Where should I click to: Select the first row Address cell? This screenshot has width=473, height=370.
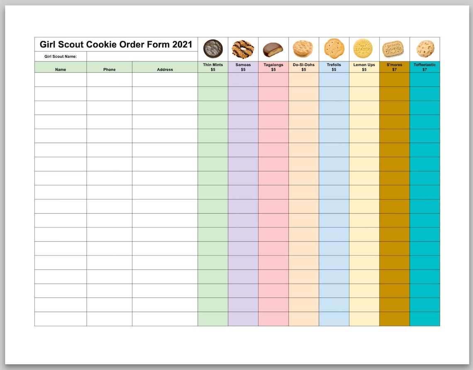point(165,80)
